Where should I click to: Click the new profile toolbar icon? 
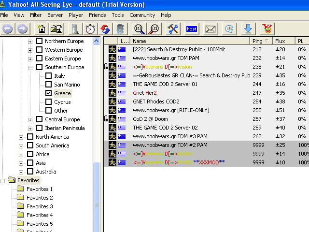(41, 29)
